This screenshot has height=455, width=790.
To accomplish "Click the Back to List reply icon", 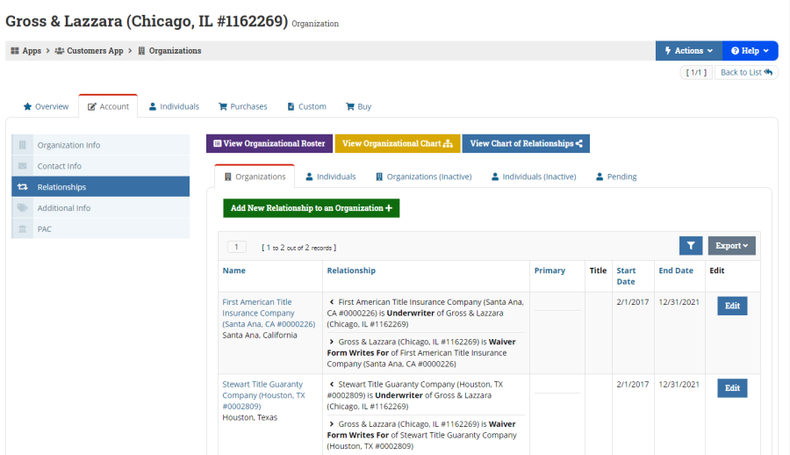I will [x=768, y=72].
